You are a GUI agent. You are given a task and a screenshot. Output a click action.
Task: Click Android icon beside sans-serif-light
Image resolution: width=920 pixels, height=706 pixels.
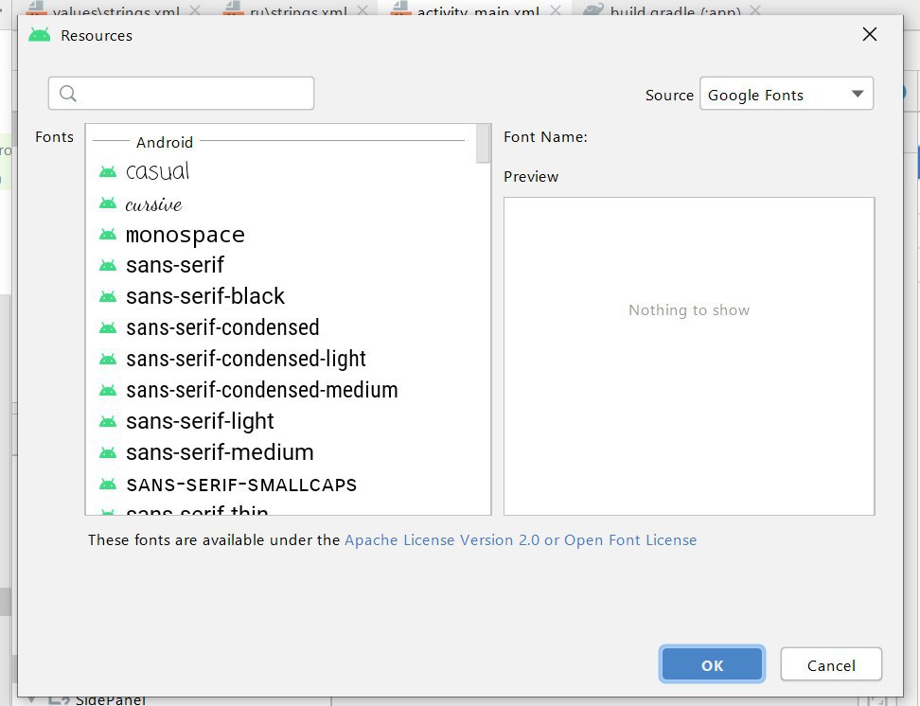coord(108,421)
